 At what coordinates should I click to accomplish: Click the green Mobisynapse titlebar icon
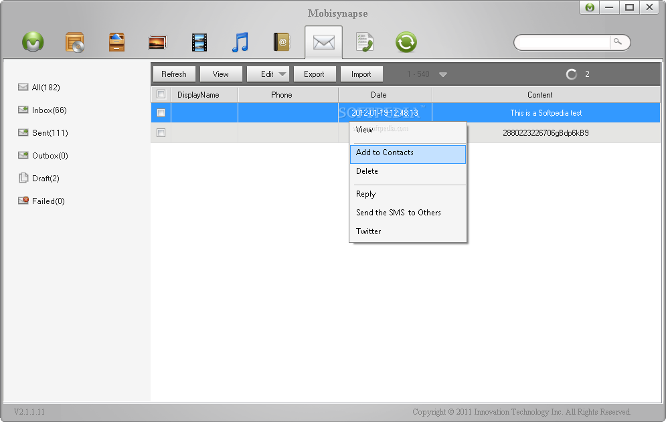(590, 7)
